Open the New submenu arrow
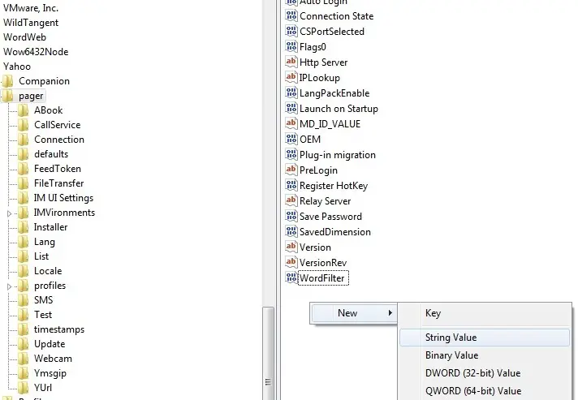This screenshot has width=578, height=400. (x=390, y=313)
